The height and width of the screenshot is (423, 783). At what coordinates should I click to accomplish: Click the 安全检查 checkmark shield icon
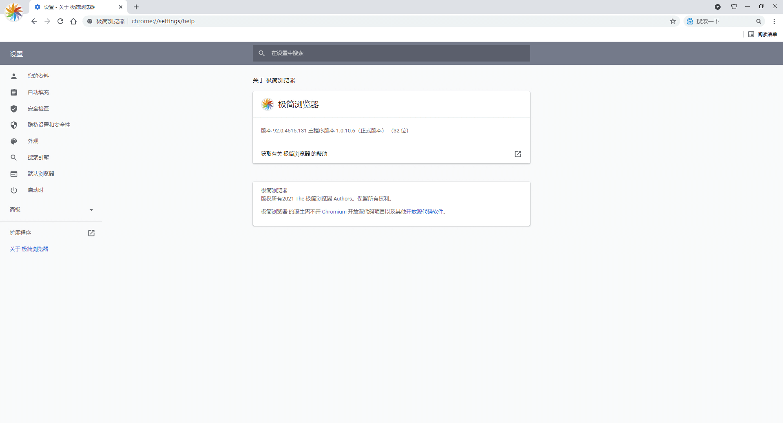[13, 108]
